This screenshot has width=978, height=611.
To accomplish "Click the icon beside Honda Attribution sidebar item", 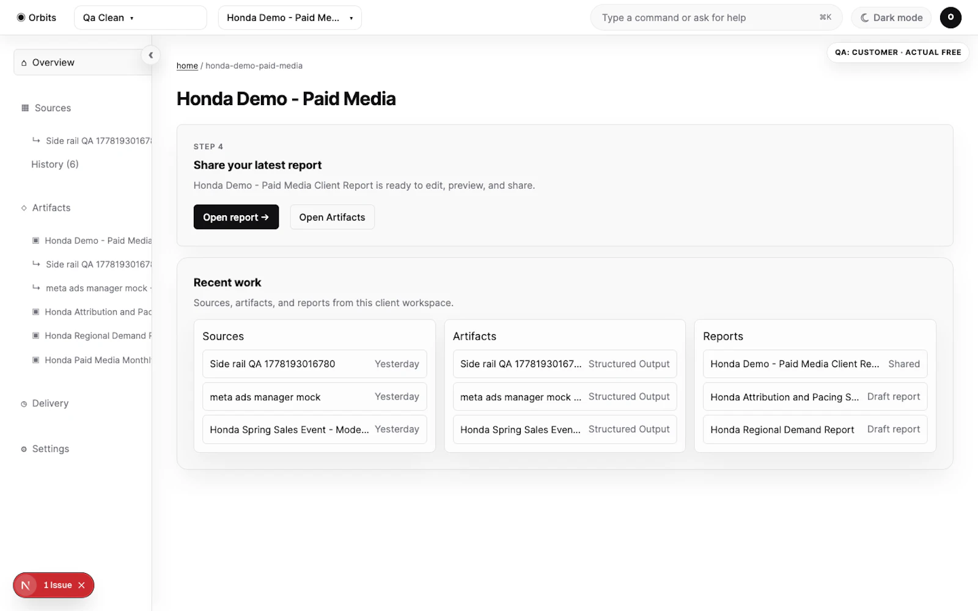I will coord(36,312).
